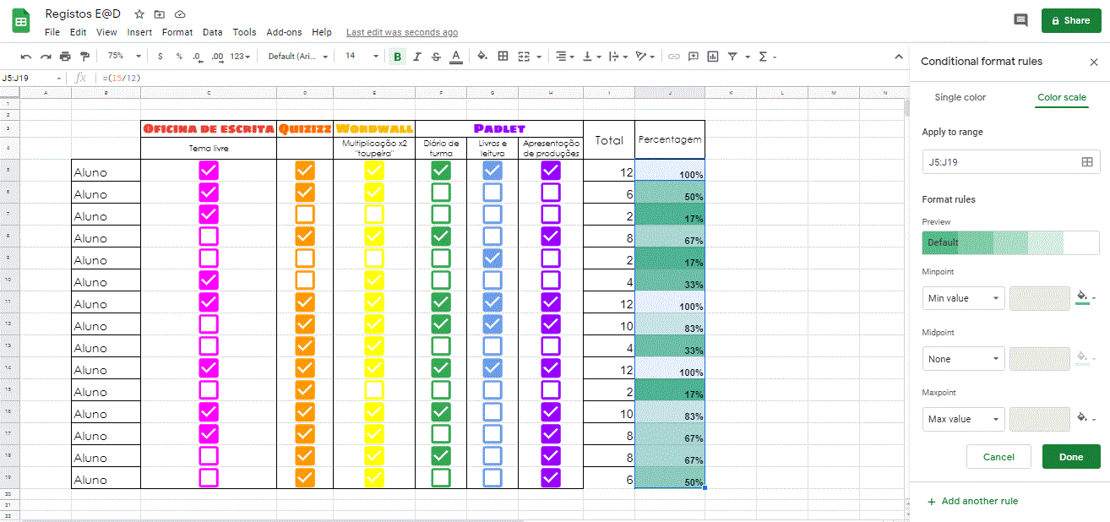Open the text color picker
This screenshot has height=522, width=1110.
click(456, 57)
